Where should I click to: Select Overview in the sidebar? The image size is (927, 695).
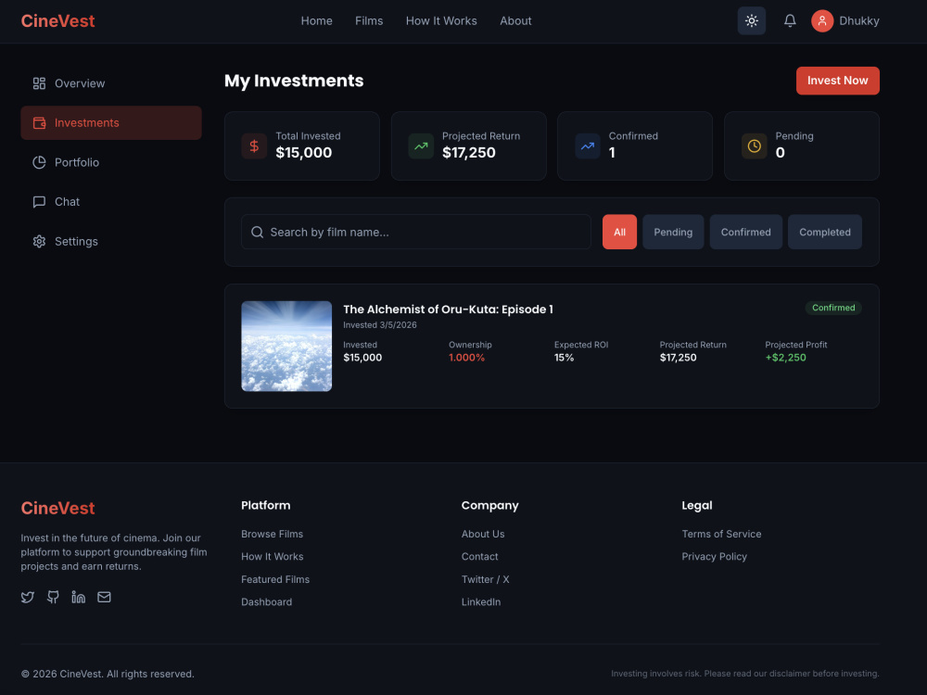tap(111, 83)
